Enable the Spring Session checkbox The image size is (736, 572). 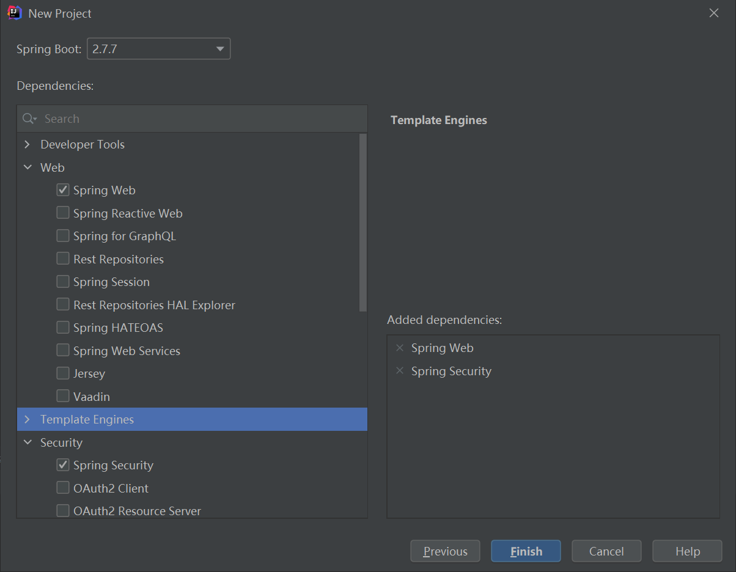[63, 282]
